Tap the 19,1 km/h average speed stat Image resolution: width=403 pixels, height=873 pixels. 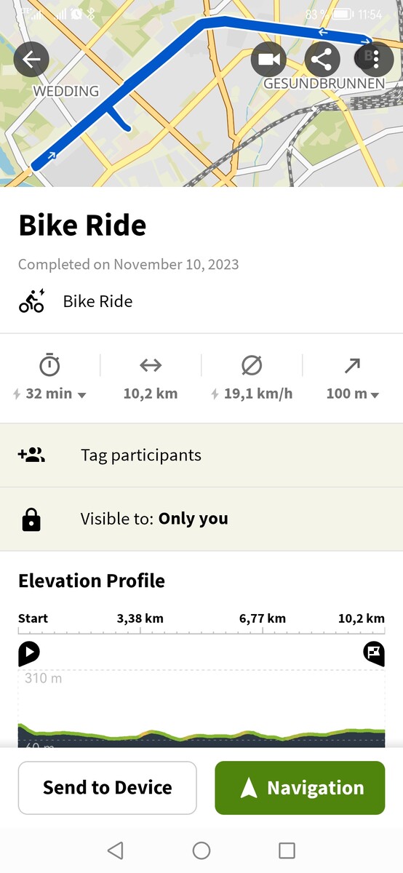tap(252, 378)
